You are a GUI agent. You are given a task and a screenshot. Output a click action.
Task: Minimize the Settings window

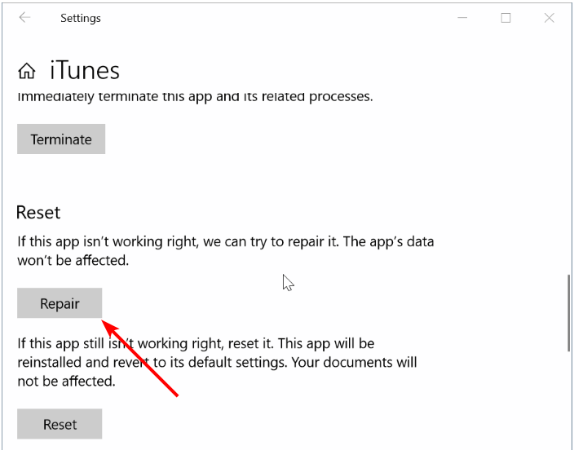pos(462,18)
